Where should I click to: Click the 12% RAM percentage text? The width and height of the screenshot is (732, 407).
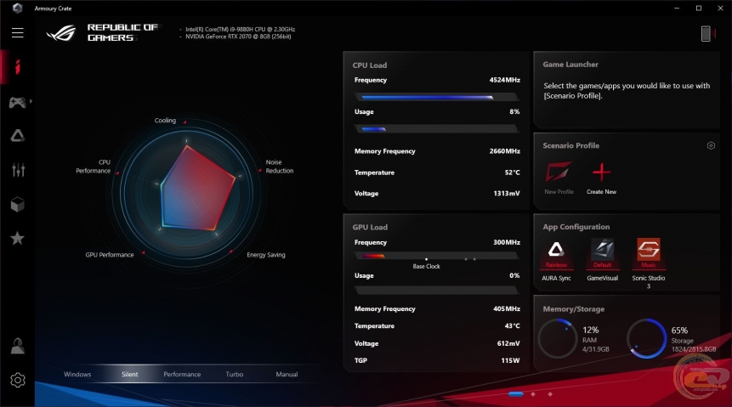(591, 330)
